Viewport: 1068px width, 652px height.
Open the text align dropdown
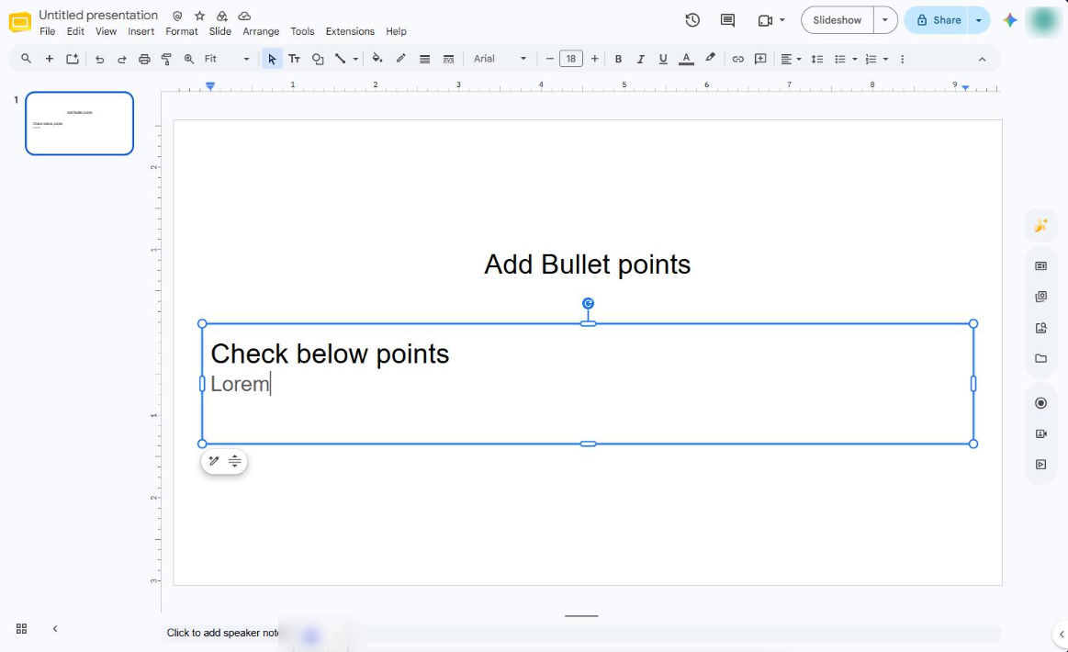(x=791, y=60)
